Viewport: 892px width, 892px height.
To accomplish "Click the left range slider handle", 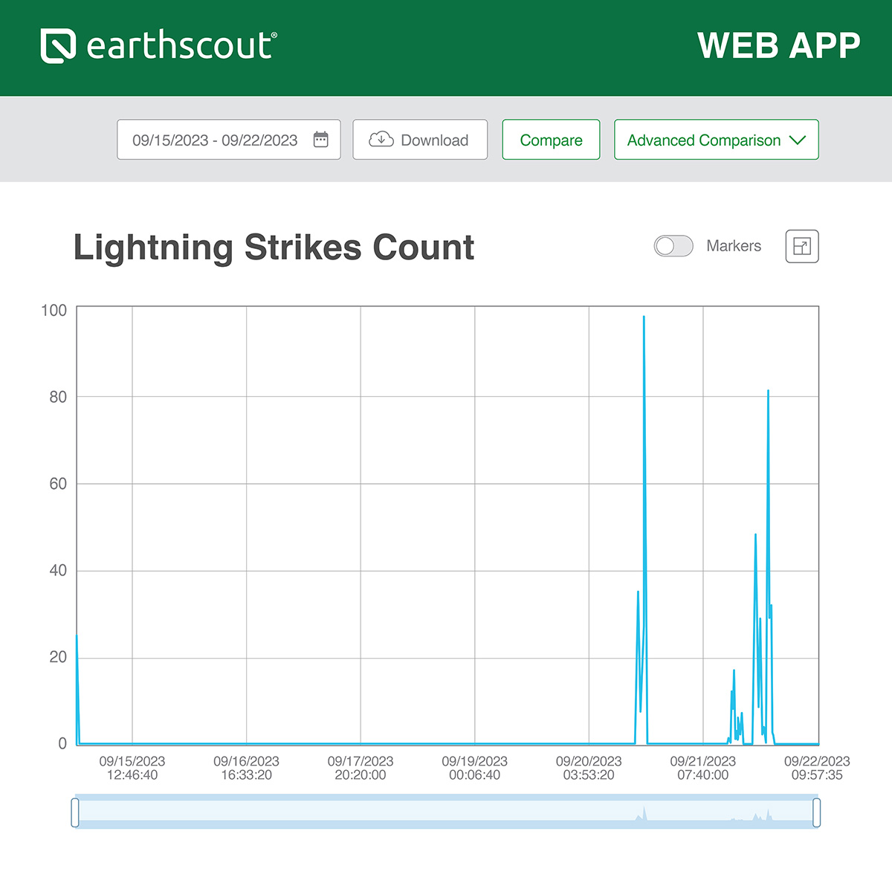I will tap(75, 812).
